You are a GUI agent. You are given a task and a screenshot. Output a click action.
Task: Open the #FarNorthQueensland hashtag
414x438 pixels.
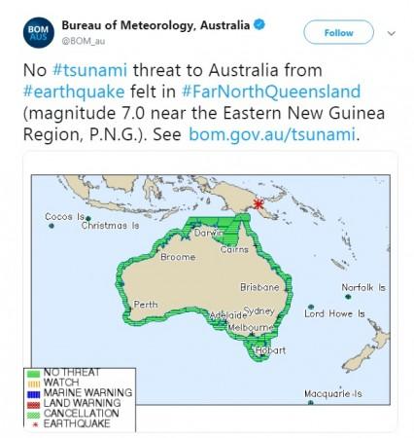[x=271, y=91]
